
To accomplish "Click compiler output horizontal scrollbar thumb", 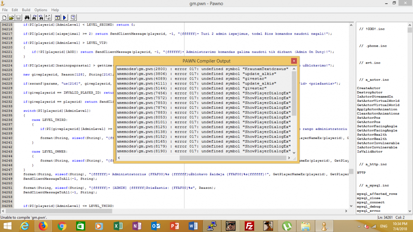I will coord(233,158).
